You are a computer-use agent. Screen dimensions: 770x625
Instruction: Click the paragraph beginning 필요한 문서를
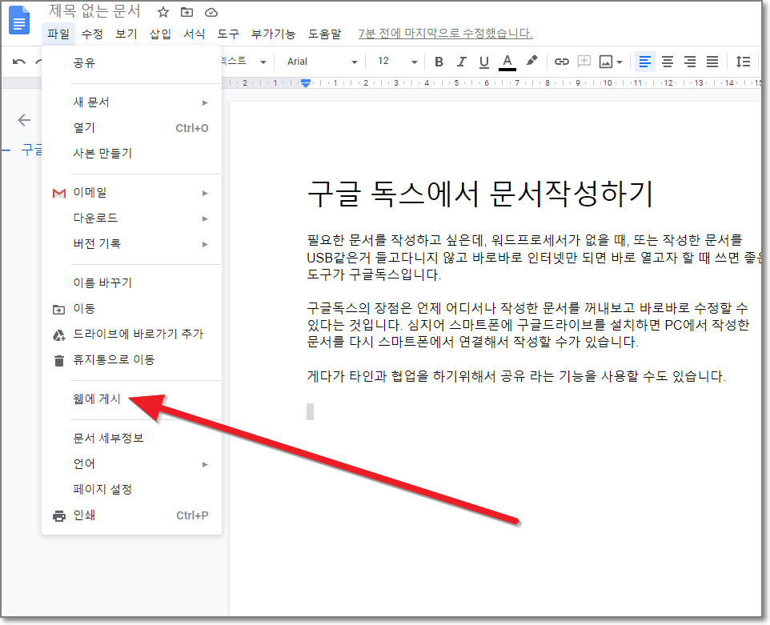coord(533,257)
